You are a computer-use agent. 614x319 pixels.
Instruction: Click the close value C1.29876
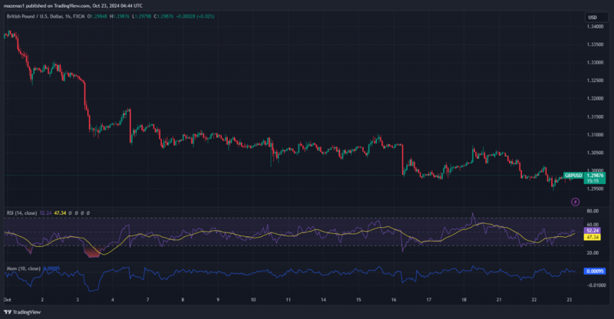[x=163, y=16]
